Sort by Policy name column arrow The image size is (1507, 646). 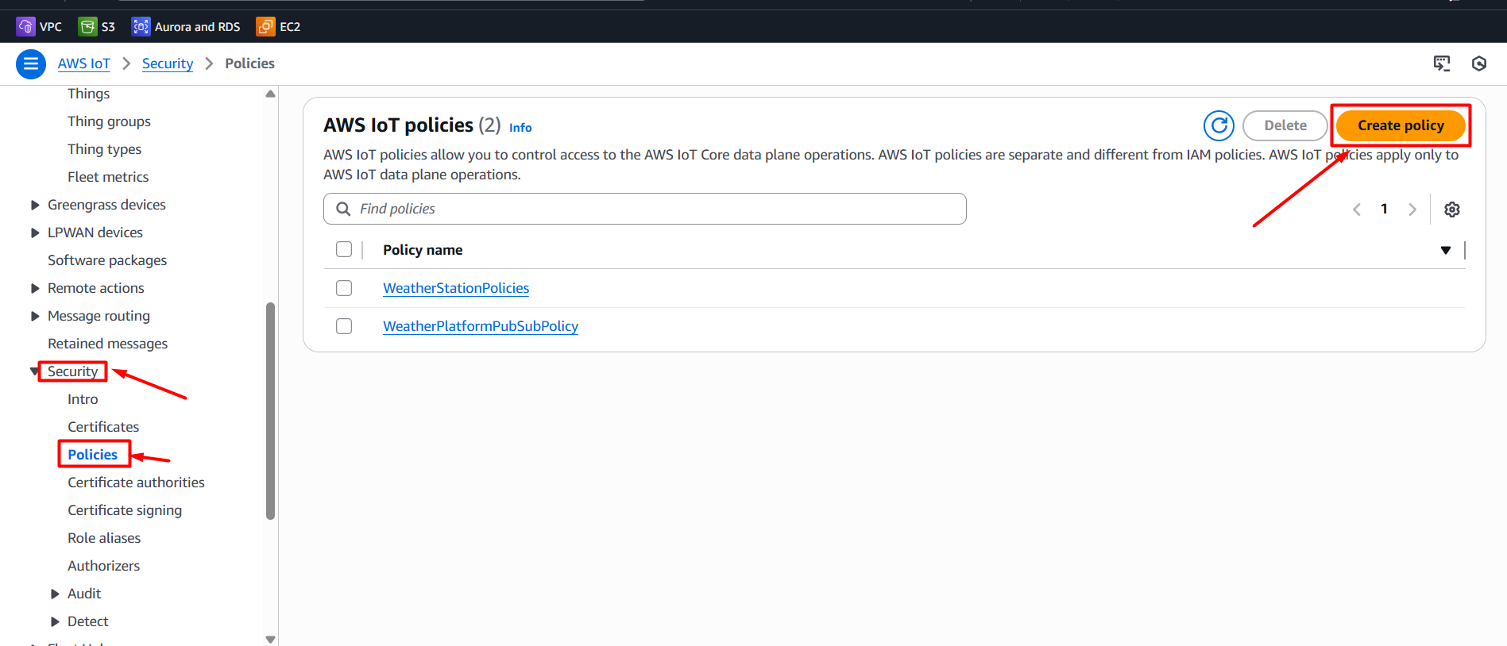(x=1445, y=250)
